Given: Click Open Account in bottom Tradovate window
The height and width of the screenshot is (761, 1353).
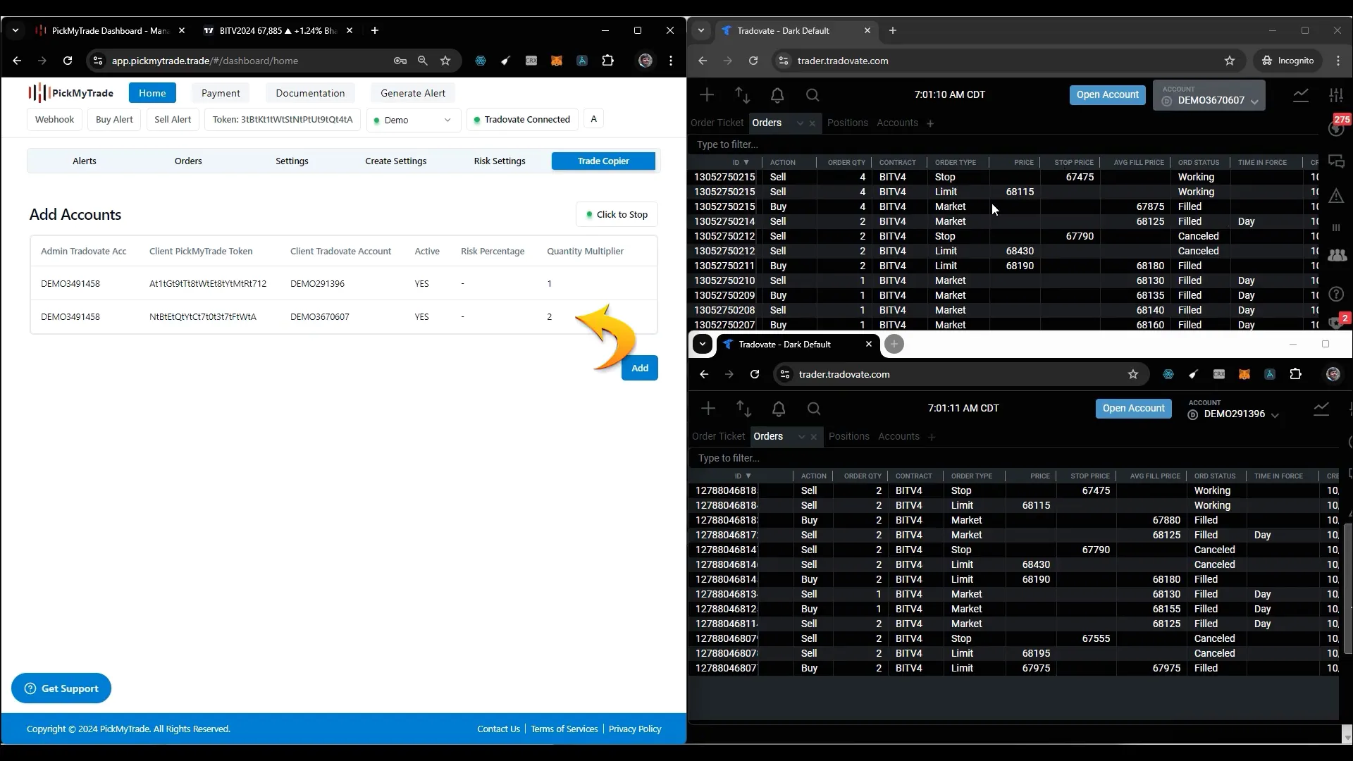Looking at the screenshot, I should point(1133,408).
